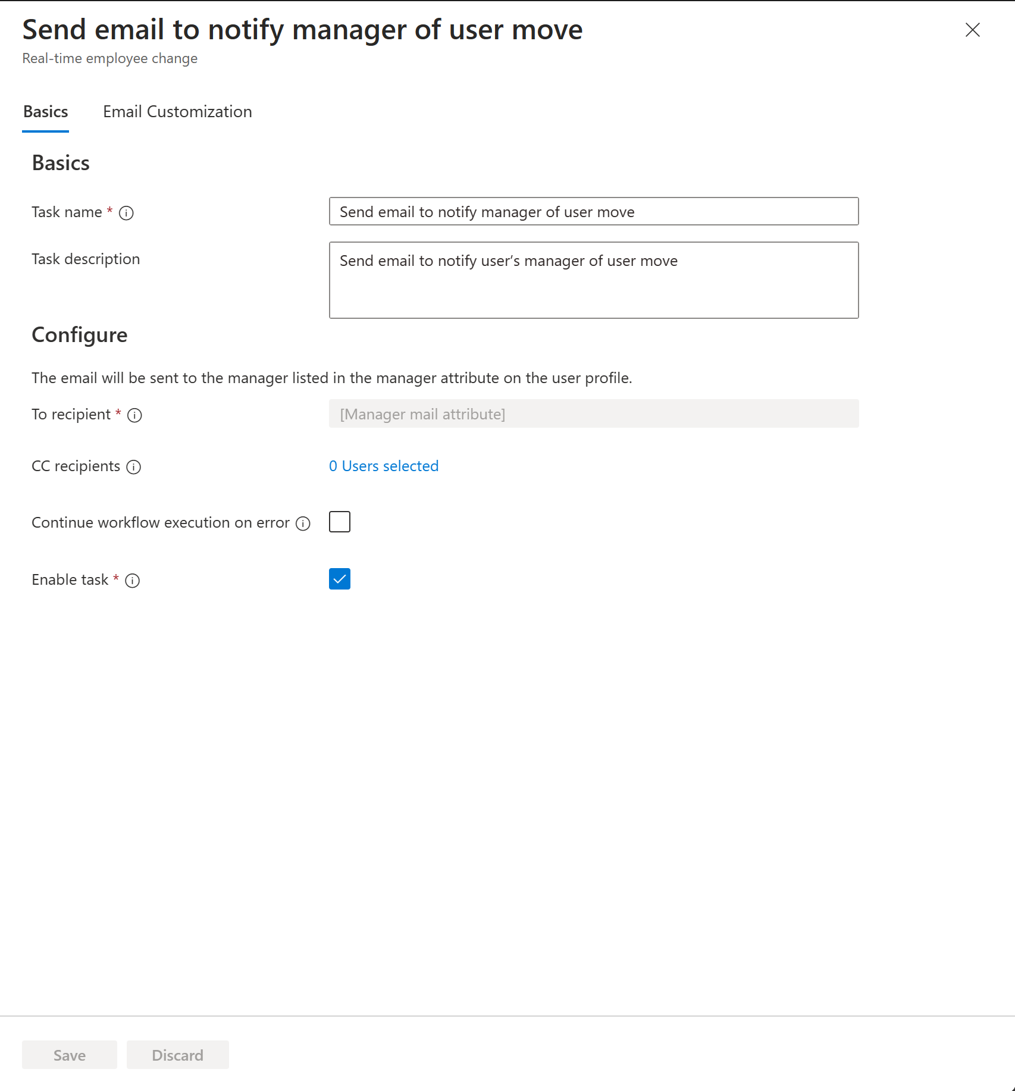Screen dimensions: 1015x1091
Task: Click the Task description field label
Action: tap(86, 259)
